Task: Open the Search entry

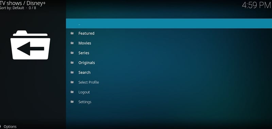Action: click(x=169, y=73)
